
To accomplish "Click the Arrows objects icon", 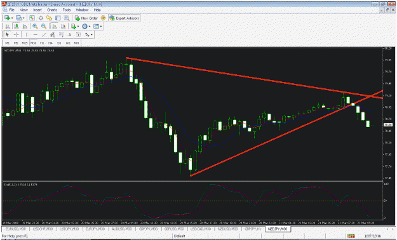I will coord(87,35).
